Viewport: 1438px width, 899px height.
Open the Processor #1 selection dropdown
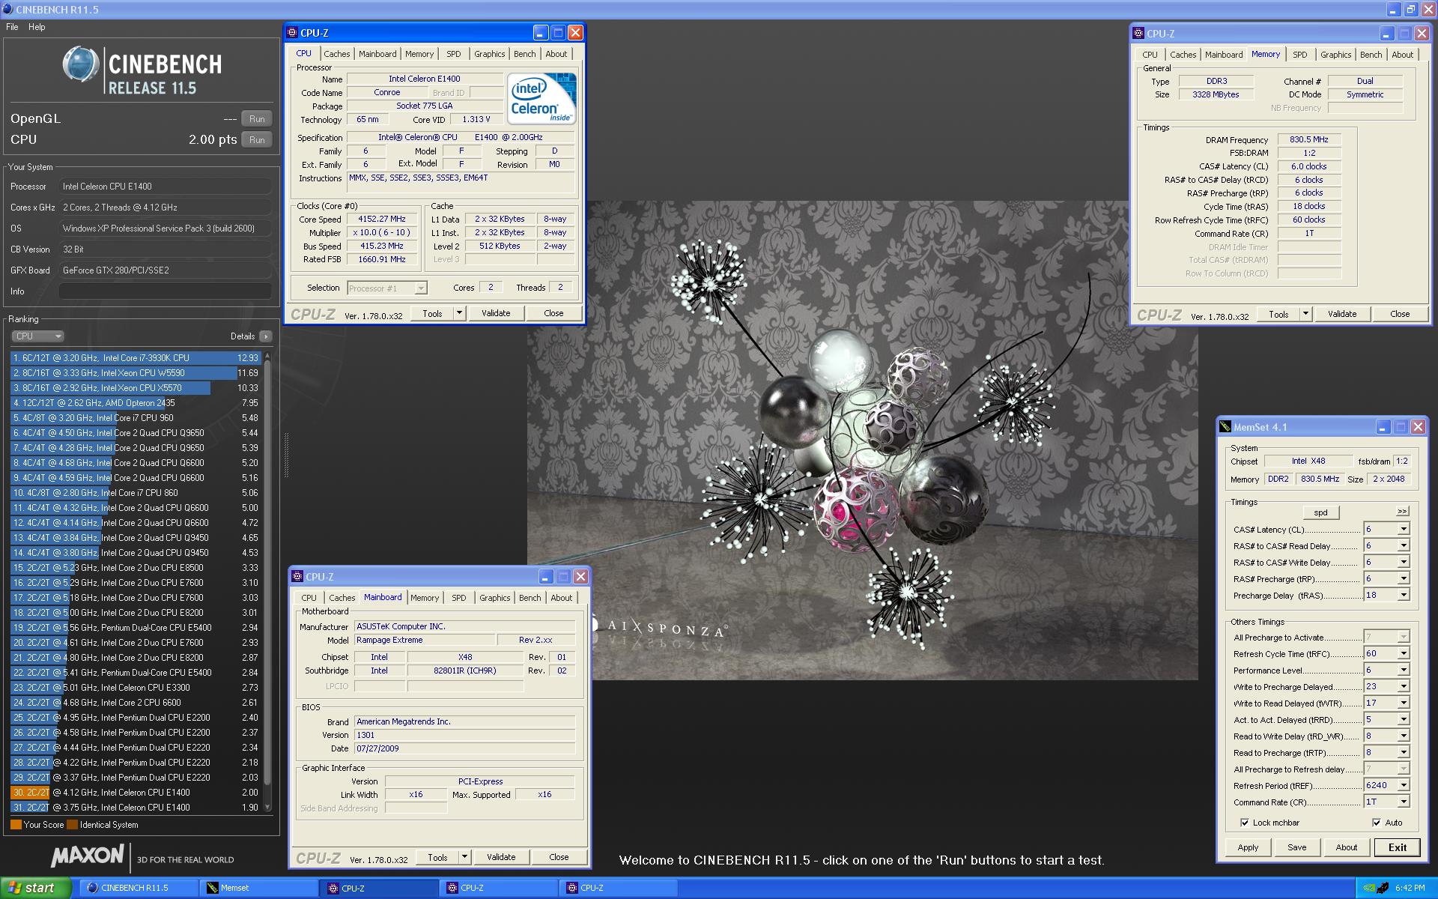point(421,288)
